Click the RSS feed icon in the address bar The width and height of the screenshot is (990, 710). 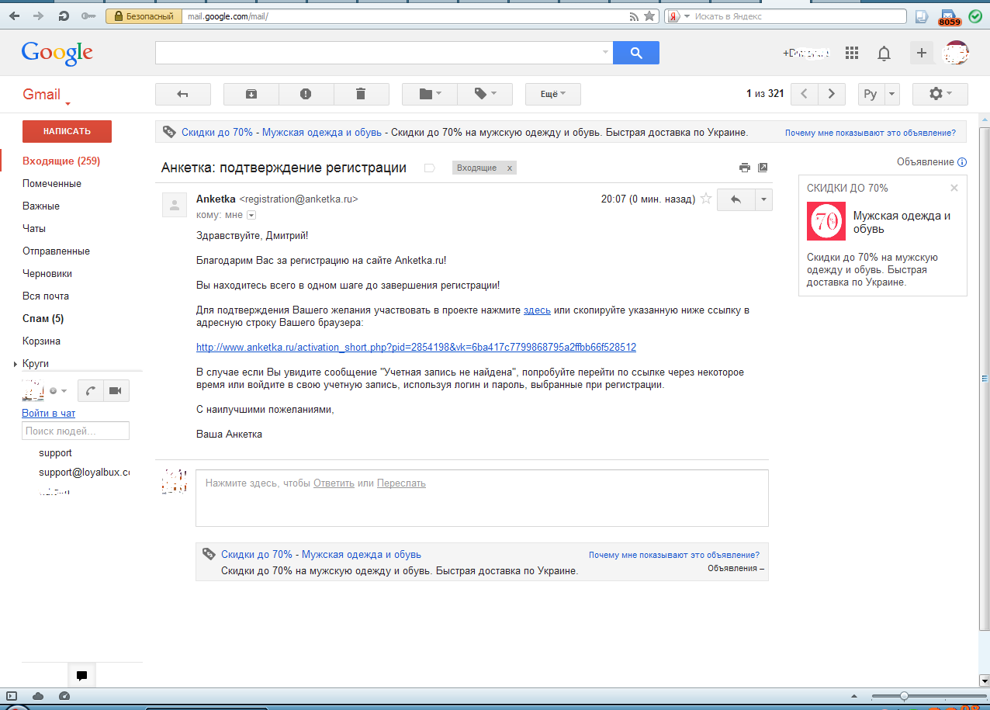[634, 16]
